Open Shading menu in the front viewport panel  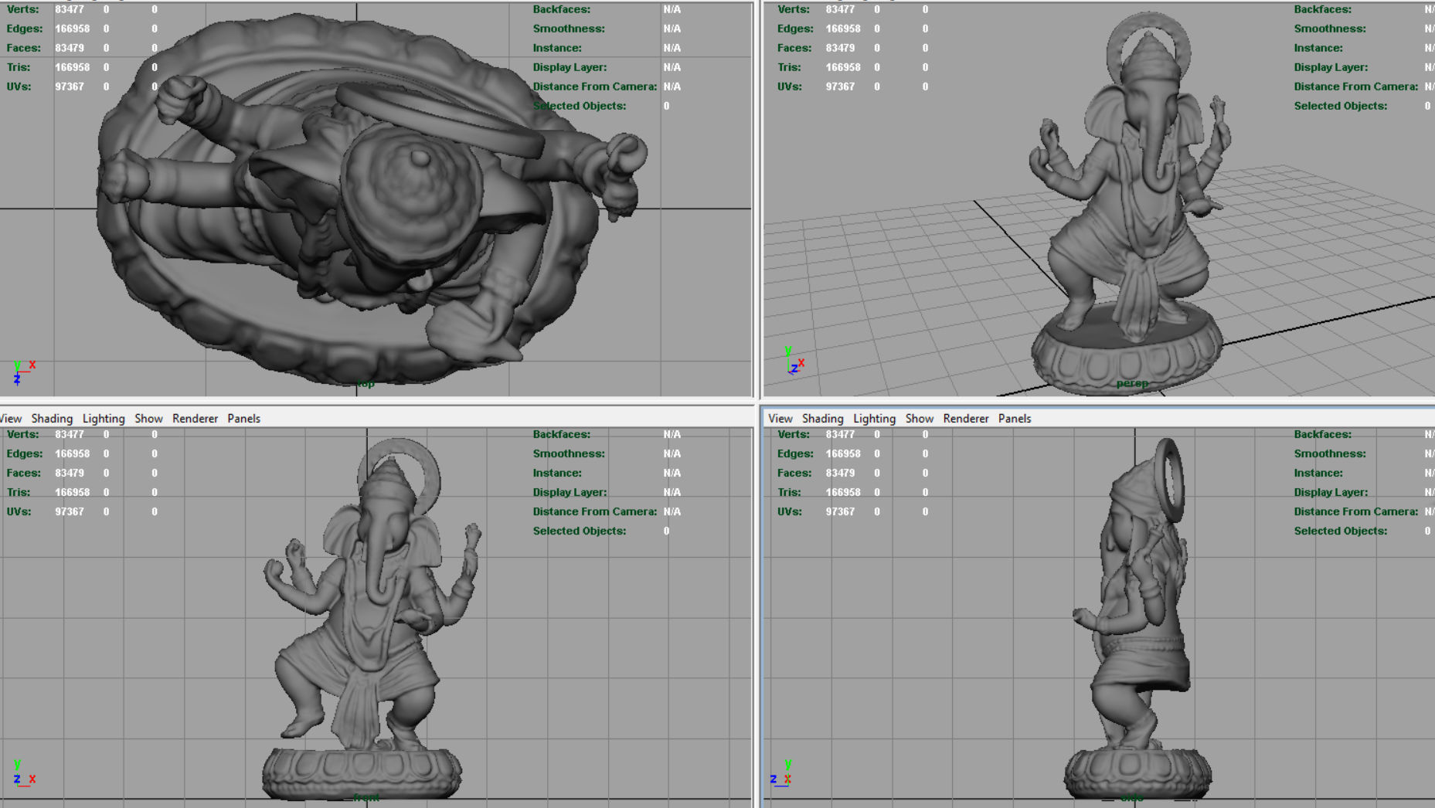point(52,418)
